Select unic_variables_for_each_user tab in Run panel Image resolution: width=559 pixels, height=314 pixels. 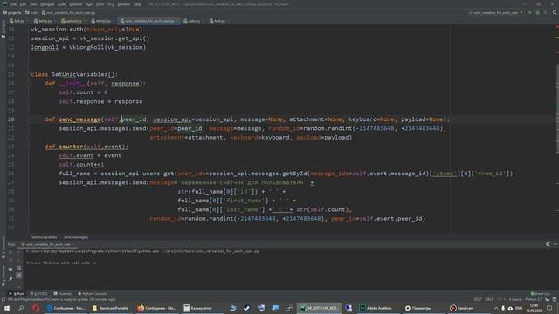pyautogui.click(x=47, y=244)
